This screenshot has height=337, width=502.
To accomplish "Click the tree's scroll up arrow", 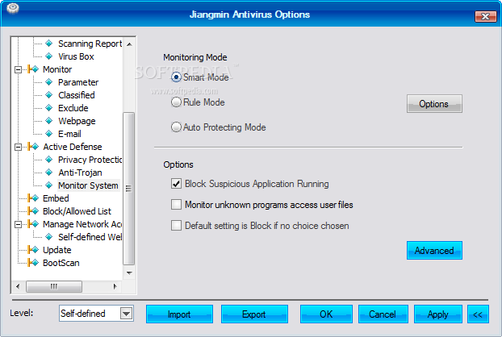I will (x=129, y=44).
